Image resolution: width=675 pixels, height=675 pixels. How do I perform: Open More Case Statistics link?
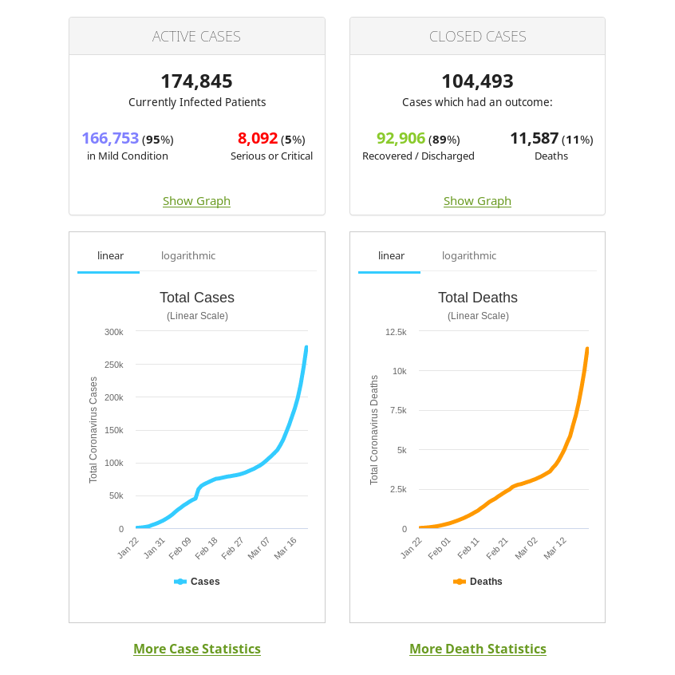[x=197, y=649]
